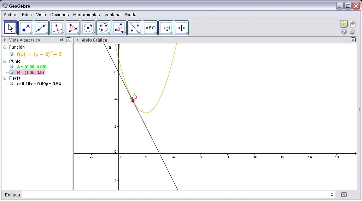Image resolution: width=362 pixels, height=201 pixels.
Task: Open the Ayuda menu
Action: pos(130,15)
